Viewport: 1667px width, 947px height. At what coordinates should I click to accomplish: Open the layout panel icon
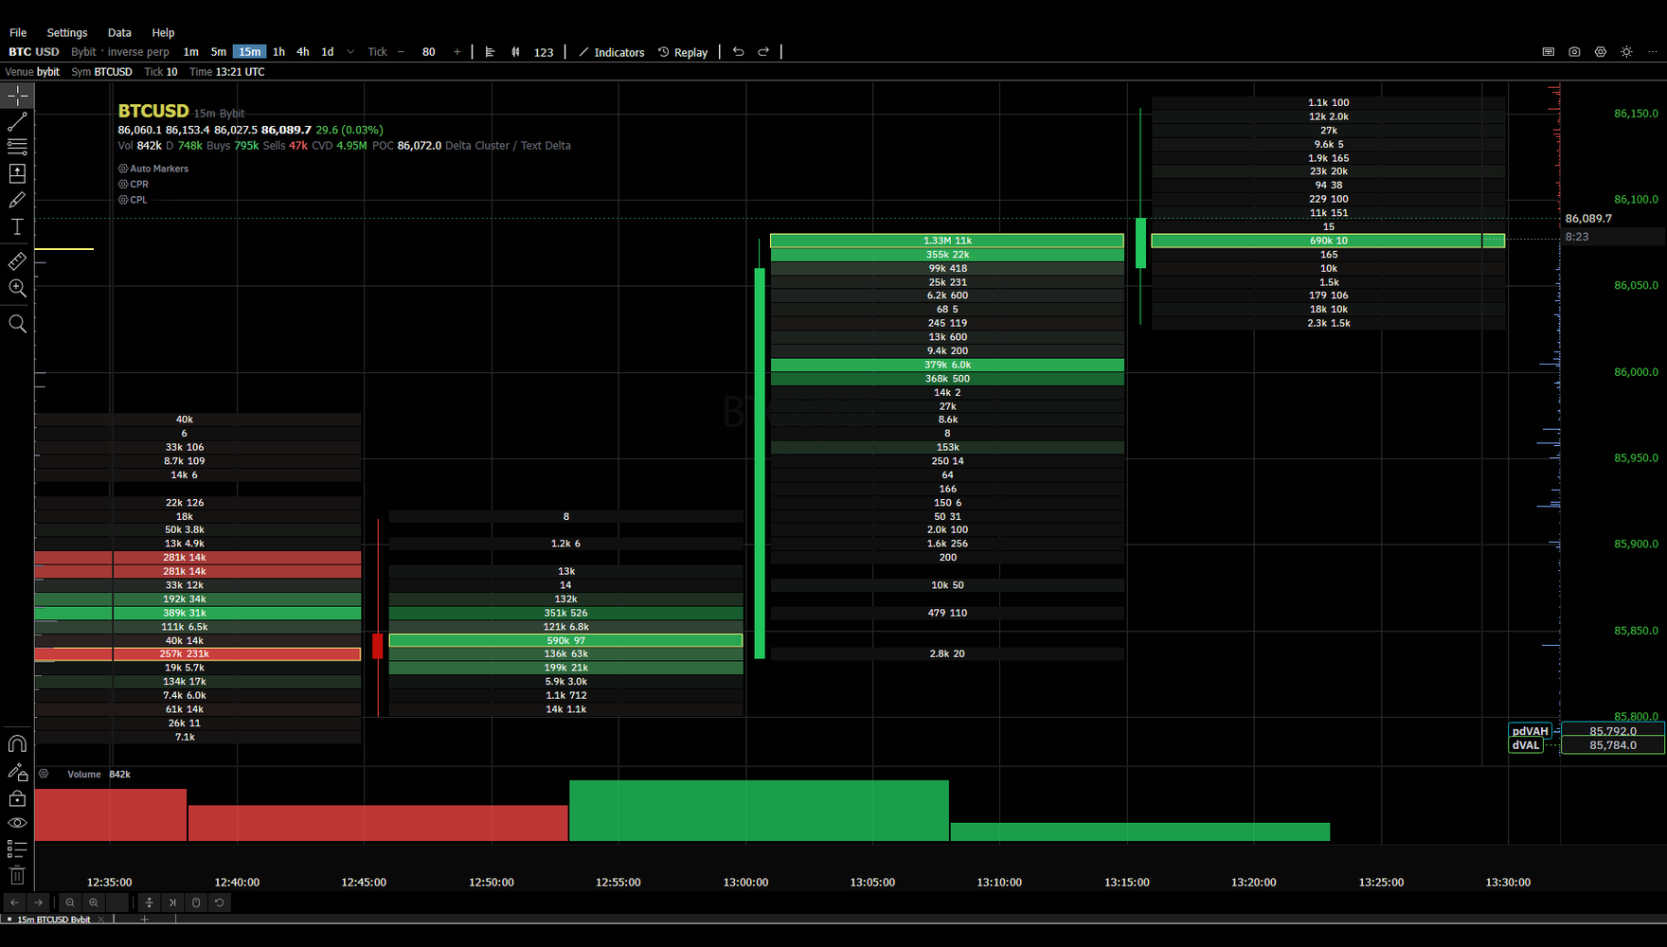click(1549, 52)
